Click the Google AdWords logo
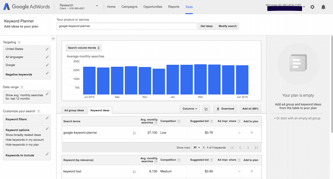 (27, 7)
